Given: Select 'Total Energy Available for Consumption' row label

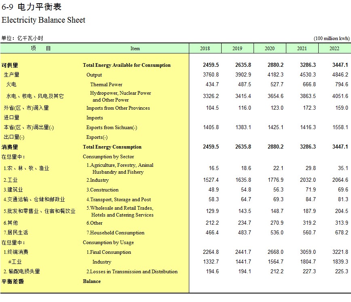Looking at the screenshot, I should [x=127, y=65].
